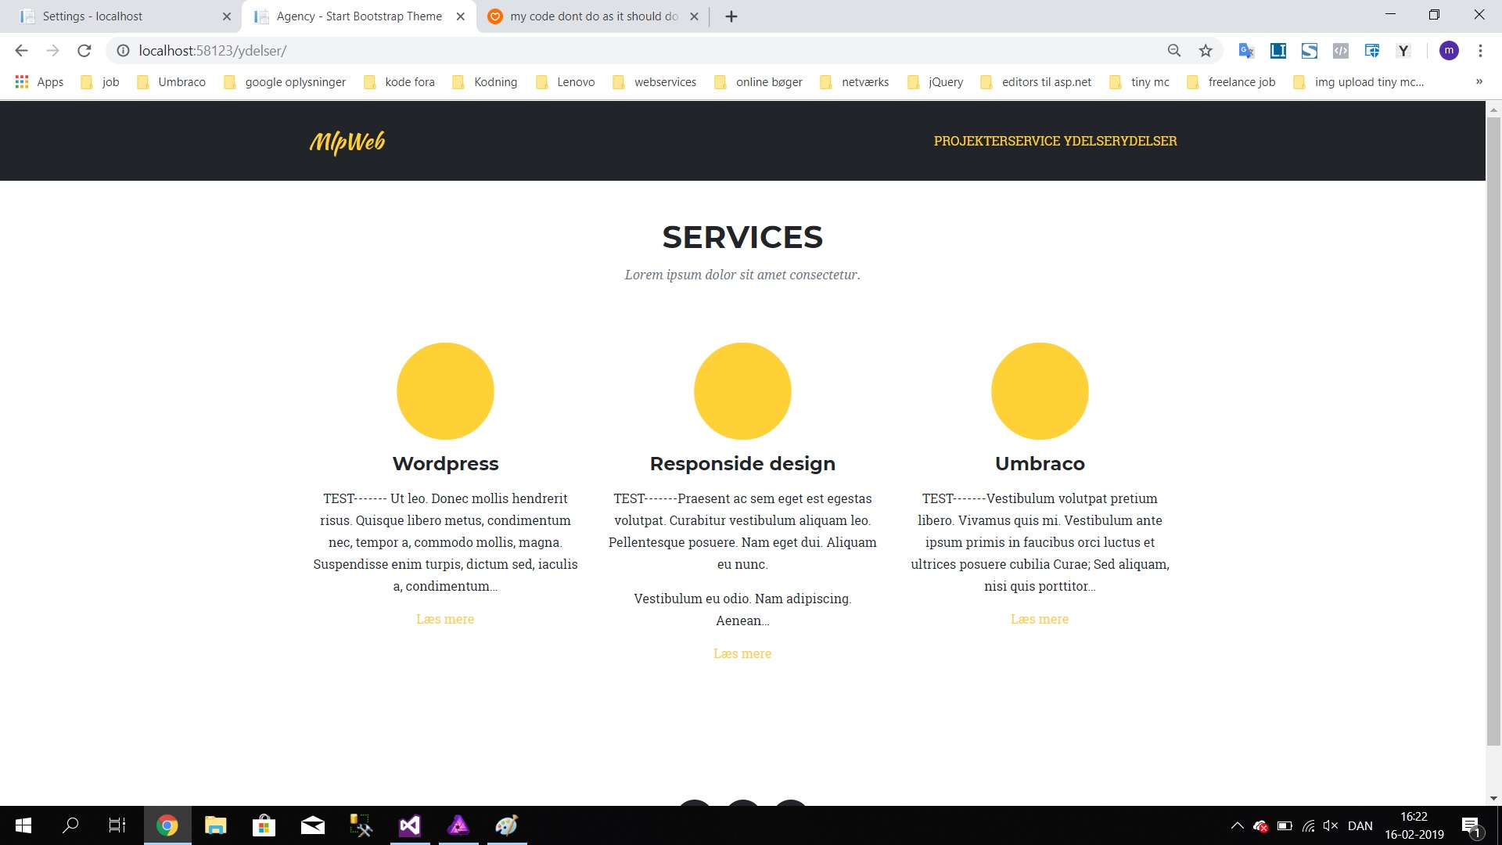Open Task View on taskbar
Image resolution: width=1502 pixels, height=845 pixels.
117,825
